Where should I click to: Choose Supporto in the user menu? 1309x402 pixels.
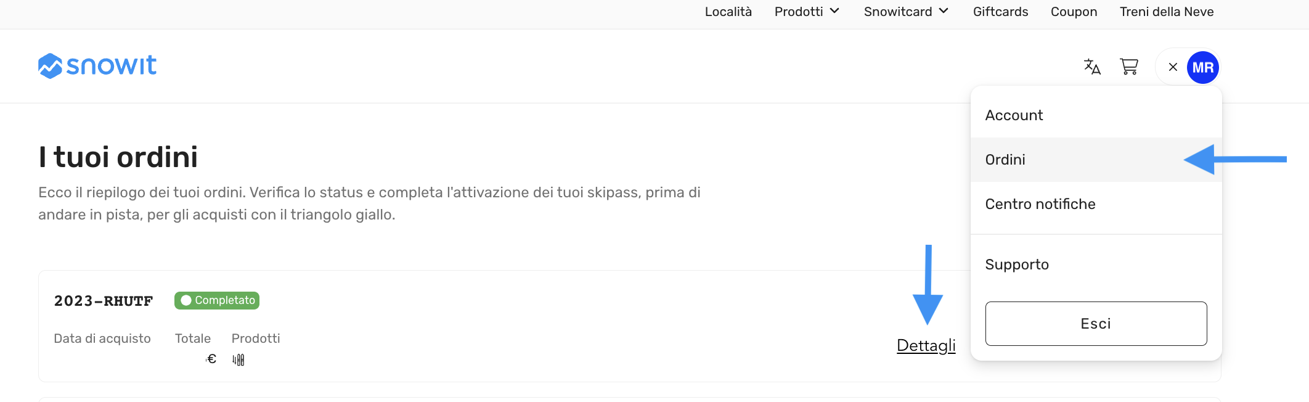(x=1017, y=265)
